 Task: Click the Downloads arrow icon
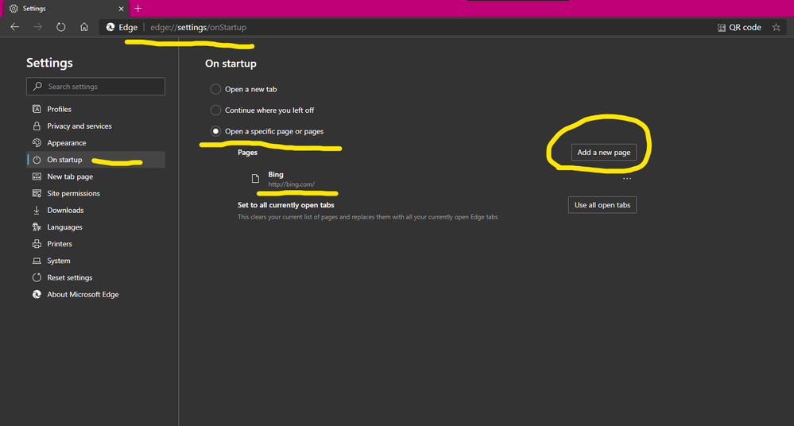point(37,210)
